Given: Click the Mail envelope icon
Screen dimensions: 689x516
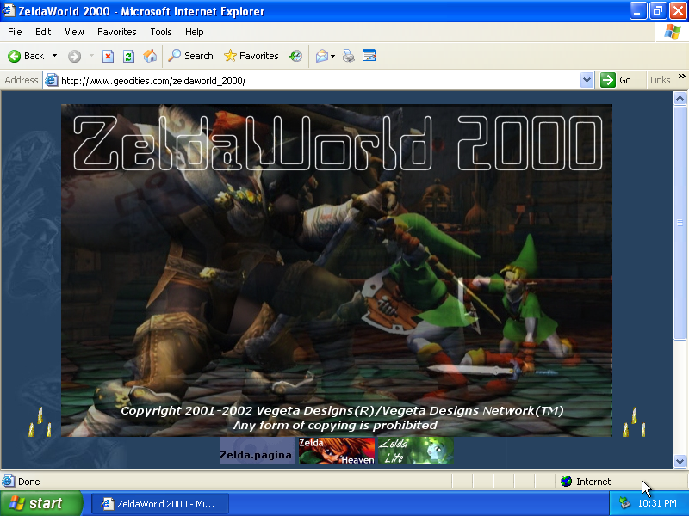Looking at the screenshot, I should click(x=321, y=56).
